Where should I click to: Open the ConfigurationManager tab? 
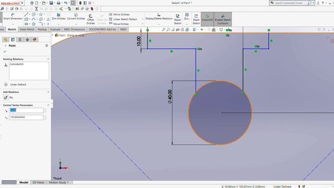coord(20,40)
